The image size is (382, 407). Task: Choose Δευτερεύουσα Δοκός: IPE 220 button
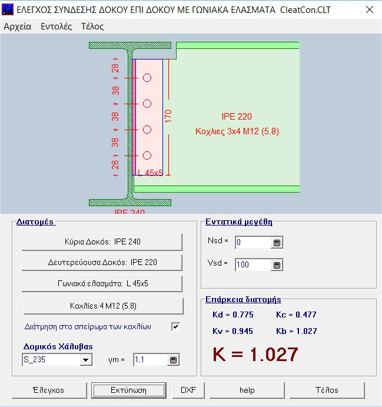tap(102, 262)
